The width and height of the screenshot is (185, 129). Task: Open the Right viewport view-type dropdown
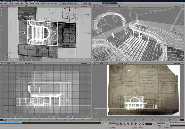click(102, 63)
